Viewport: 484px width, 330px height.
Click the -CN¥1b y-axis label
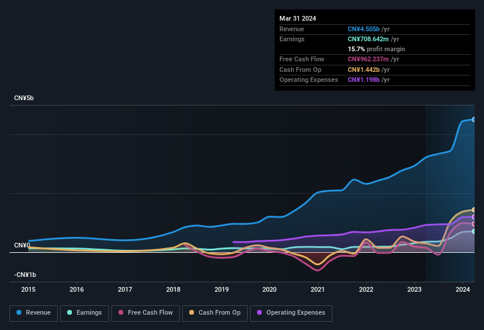click(x=25, y=275)
